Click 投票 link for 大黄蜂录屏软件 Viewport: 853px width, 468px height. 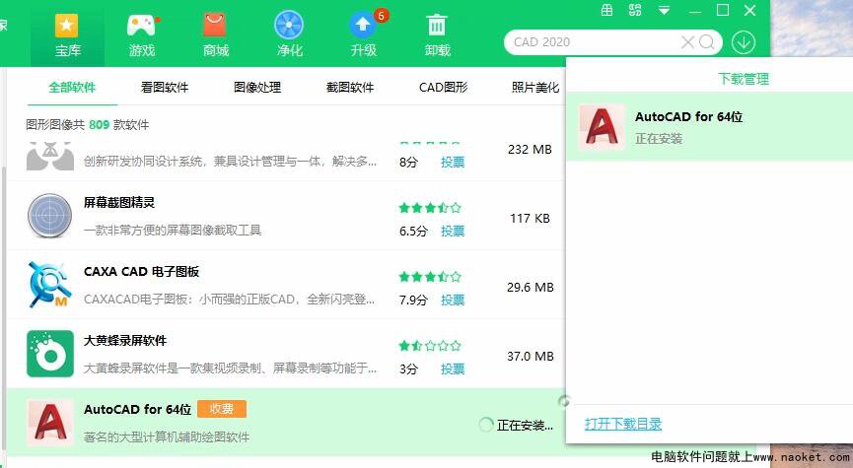[453, 369]
